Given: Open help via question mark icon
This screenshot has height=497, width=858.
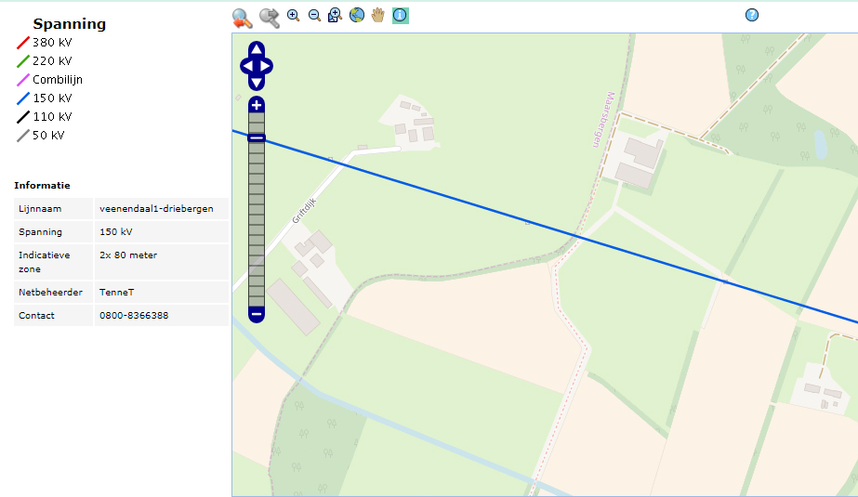Looking at the screenshot, I should pos(752,15).
